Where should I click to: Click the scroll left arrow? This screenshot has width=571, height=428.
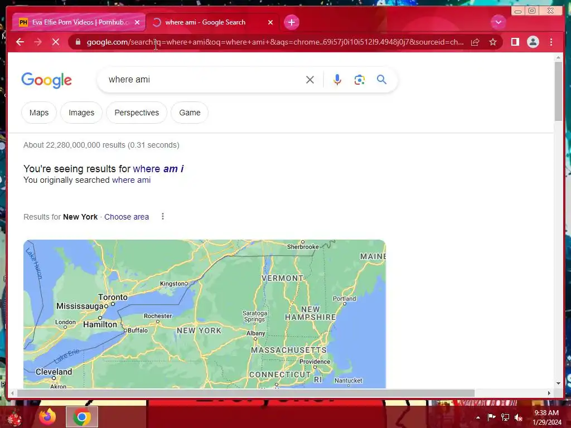12,393
